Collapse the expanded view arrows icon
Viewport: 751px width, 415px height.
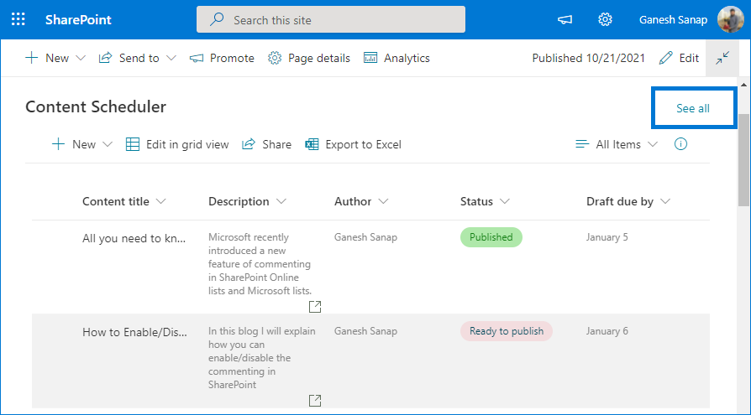coord(722,58)
